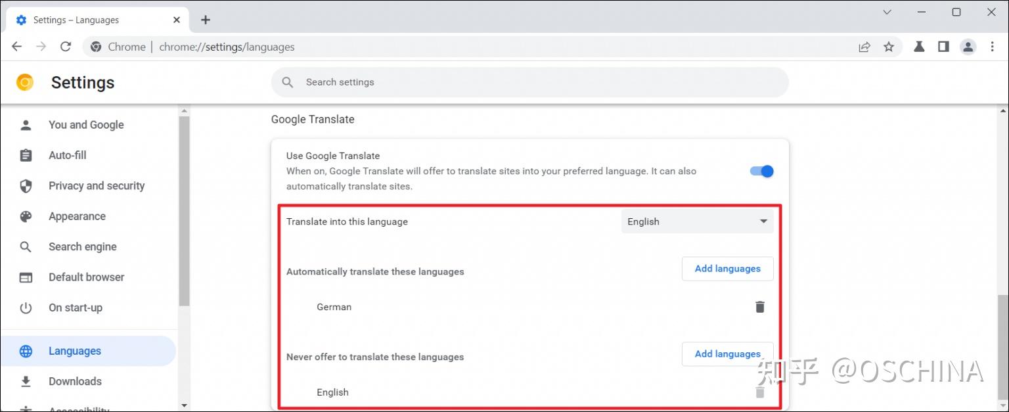Screen dimensions: 1009x412
Task: Open Default browser settings
Action: click(88, 277)
